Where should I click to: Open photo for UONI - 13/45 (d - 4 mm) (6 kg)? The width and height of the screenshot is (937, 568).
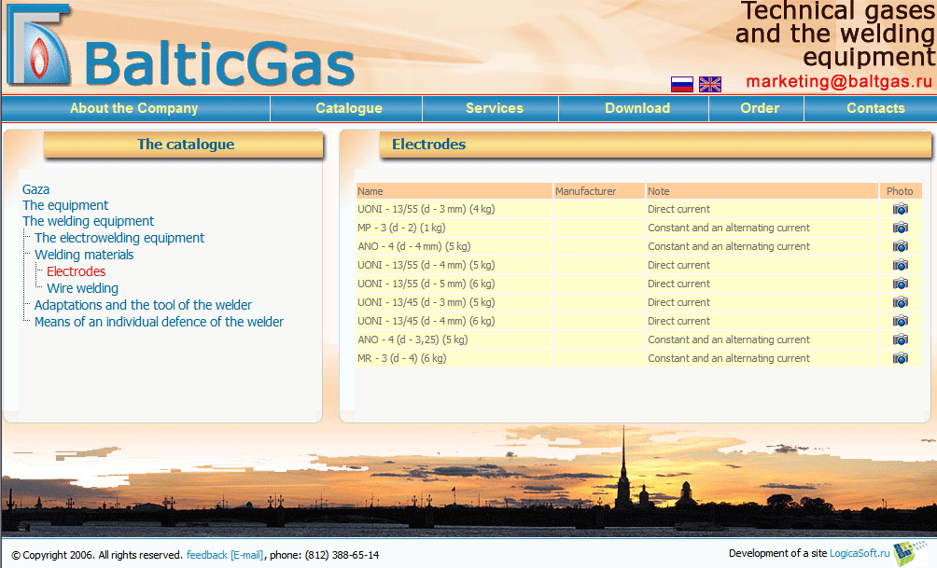(900, 321)
